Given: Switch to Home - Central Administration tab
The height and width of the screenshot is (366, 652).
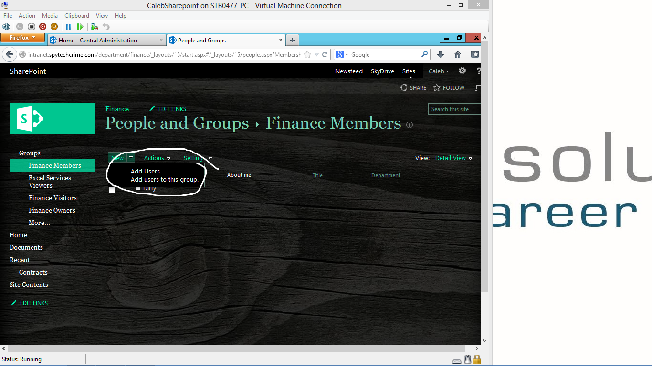Looking at the screenshot, I should pyautogui.click(x=107, y=41).
